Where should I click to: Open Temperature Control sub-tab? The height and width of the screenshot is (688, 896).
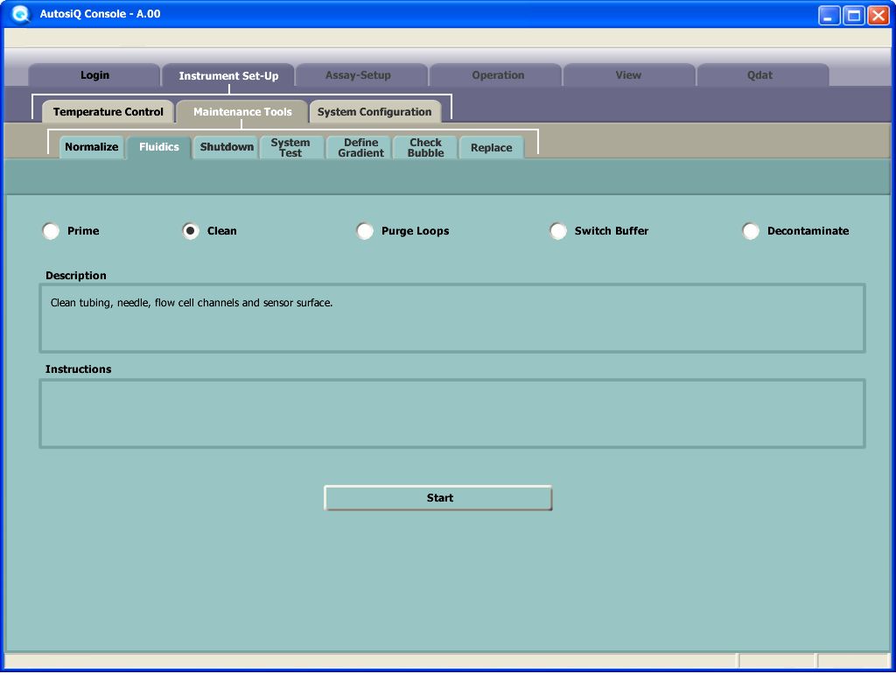coord(108,111)
